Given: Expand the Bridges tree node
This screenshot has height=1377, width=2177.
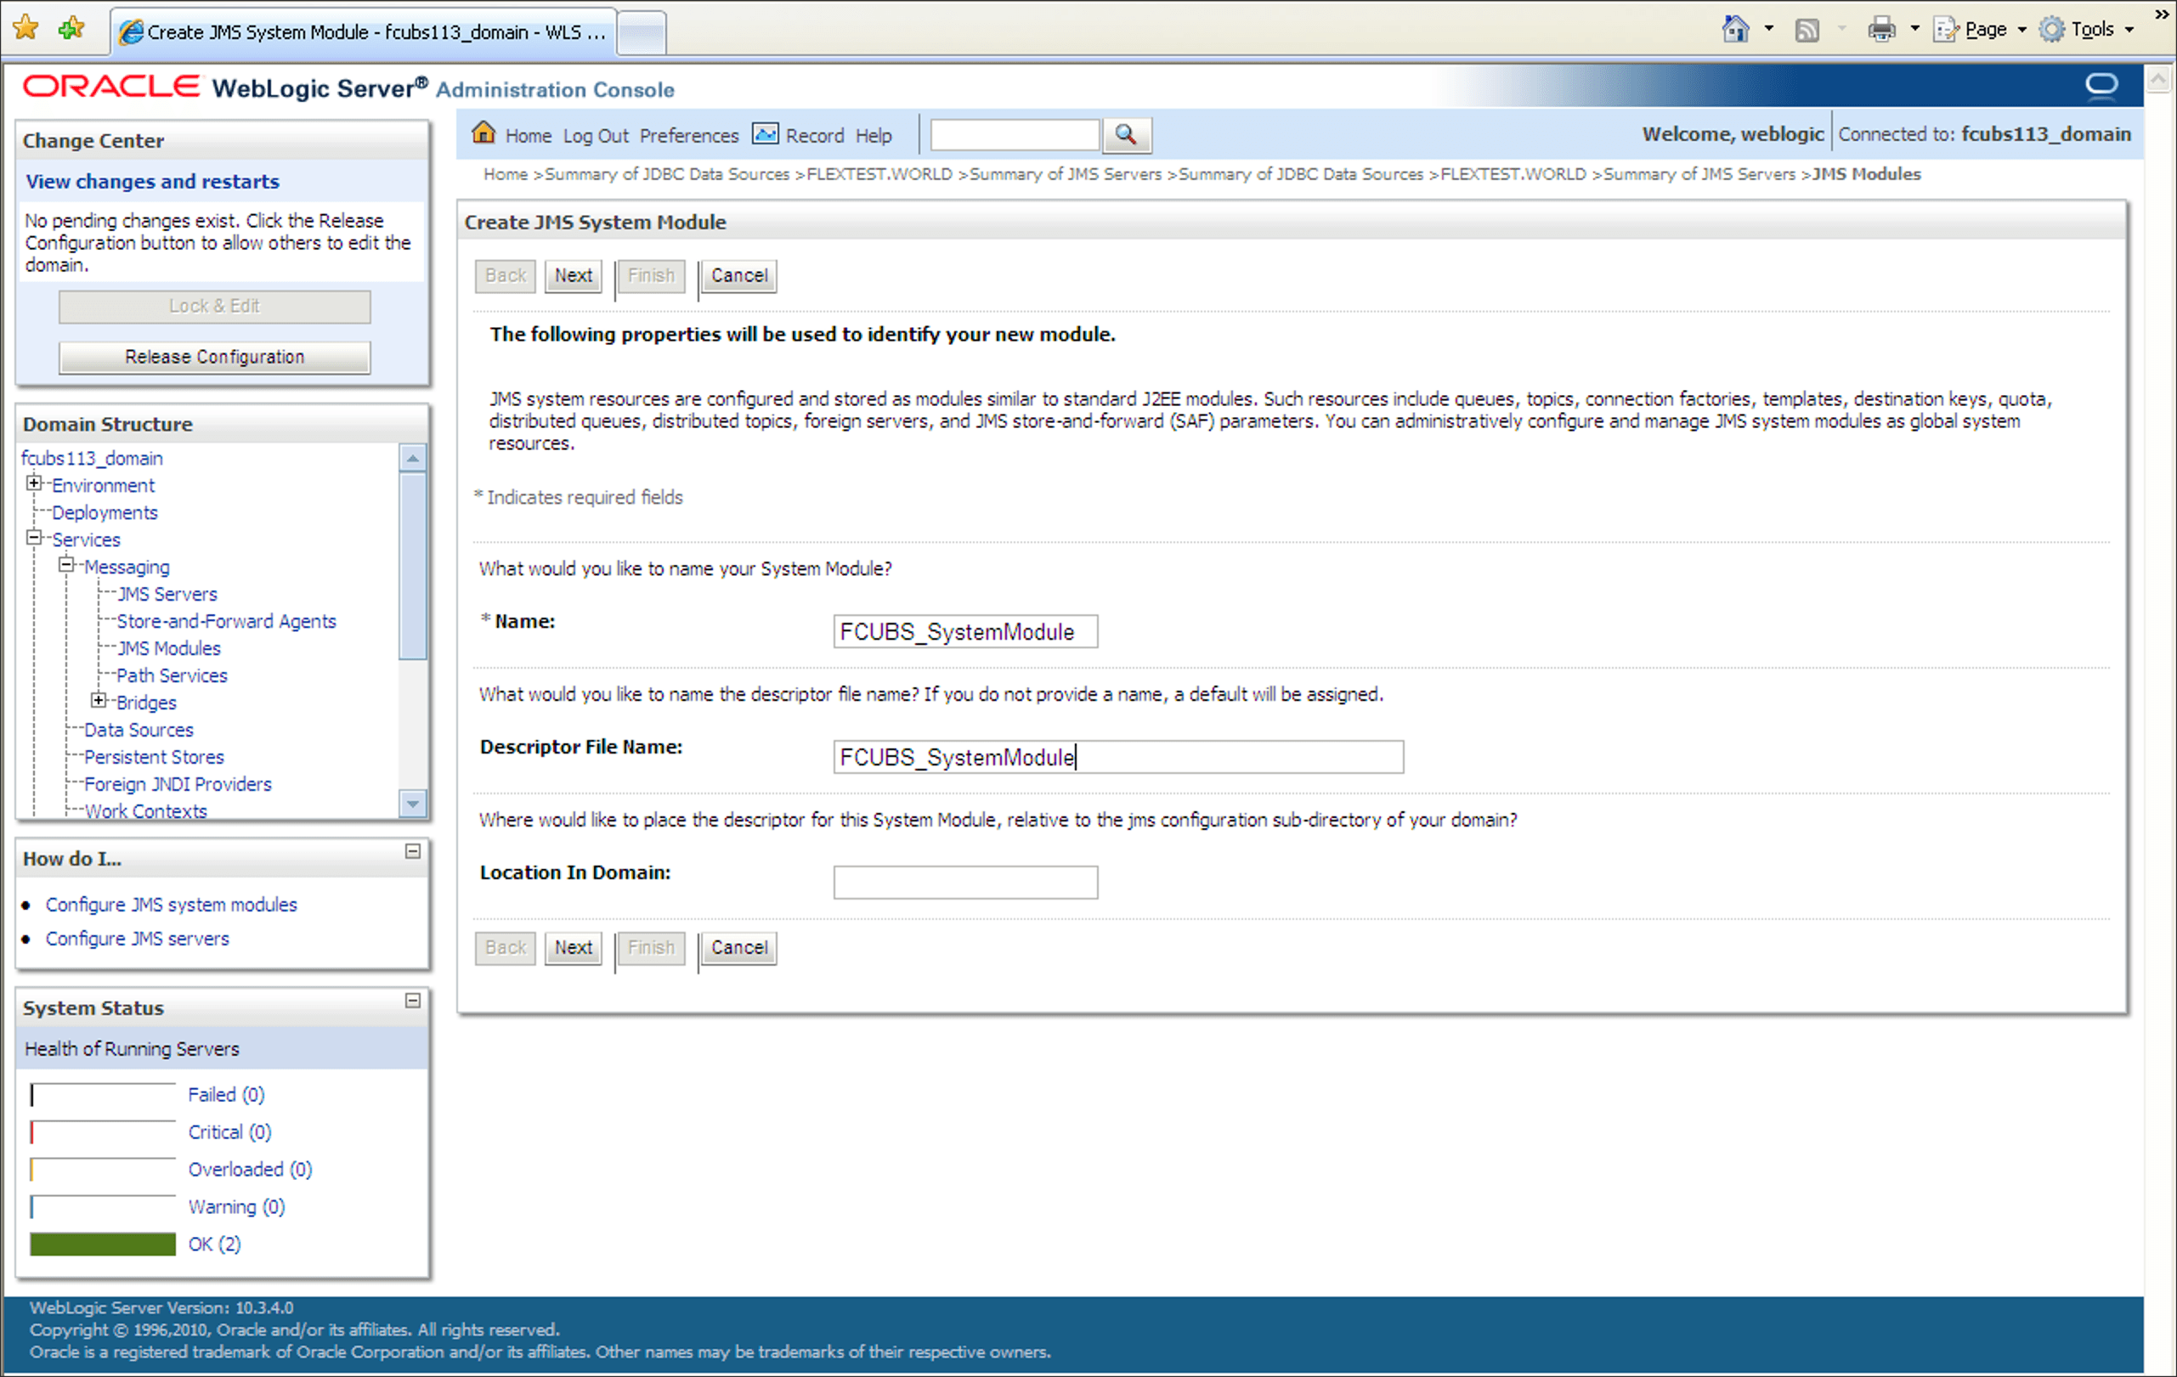Looking at the screenshot, I should 99,701.
